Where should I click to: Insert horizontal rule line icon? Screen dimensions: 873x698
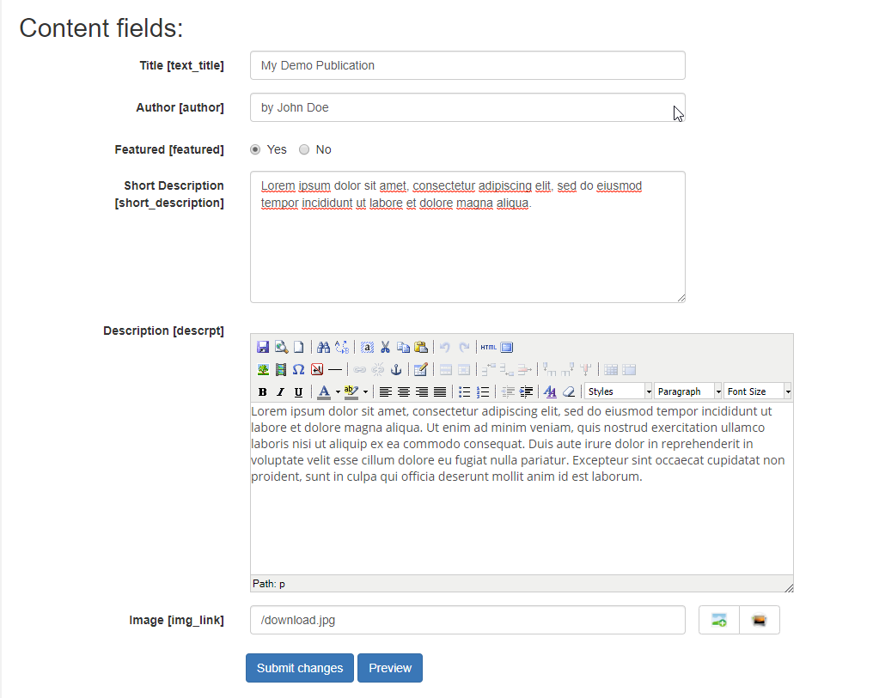335,369
